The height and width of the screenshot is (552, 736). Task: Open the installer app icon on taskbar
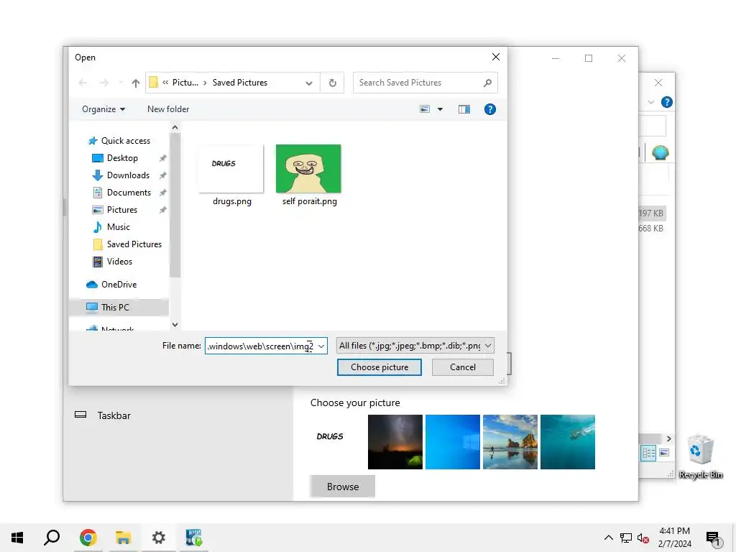(x=194, y=538)
